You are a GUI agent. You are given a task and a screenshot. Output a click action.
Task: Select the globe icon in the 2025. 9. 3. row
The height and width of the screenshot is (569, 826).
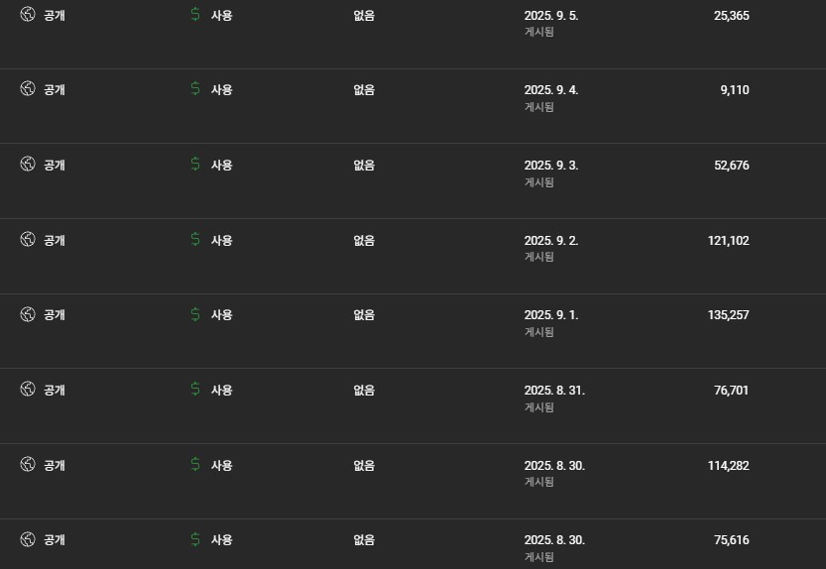28,165
